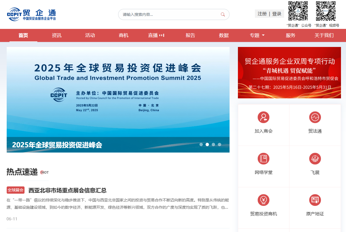346x232 pixels.
Task: Click the CCPIT 贸企通 site logo
Action: pos(31,14)
